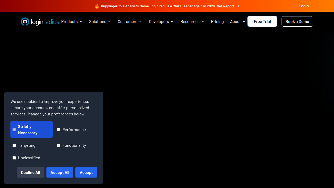
Task: Expand the Customers menu chevron
Action: (140, 21)
